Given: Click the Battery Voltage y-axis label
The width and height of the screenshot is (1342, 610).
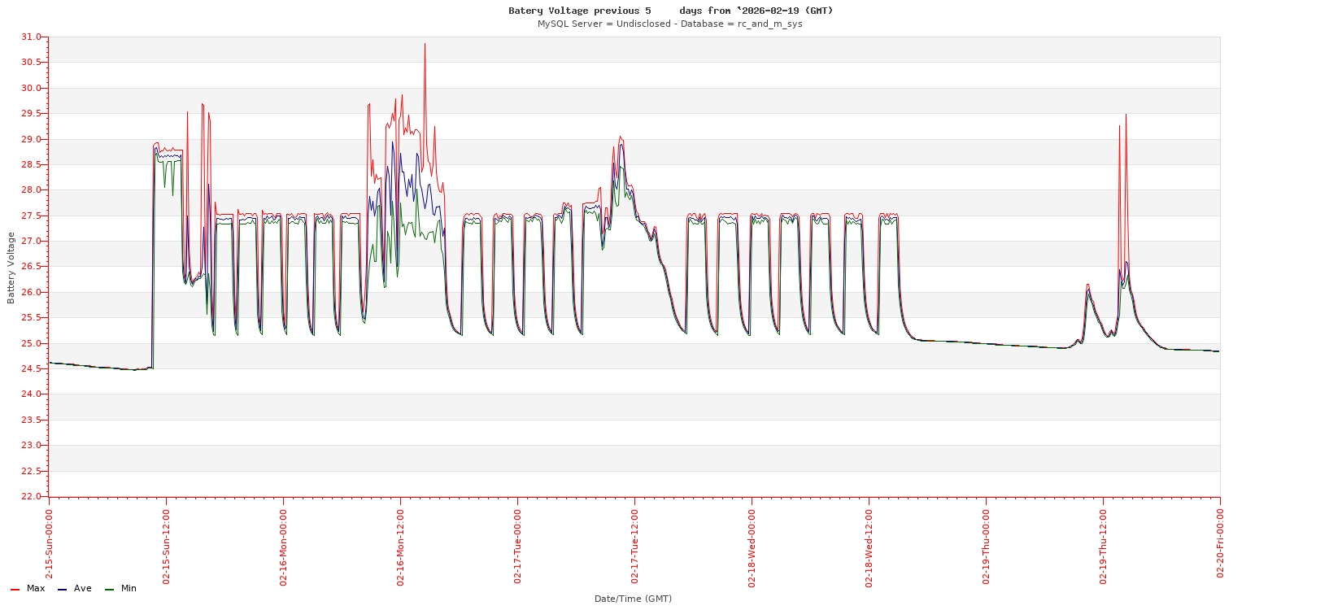Looking at the screenshot, I should tap(11, 268).
